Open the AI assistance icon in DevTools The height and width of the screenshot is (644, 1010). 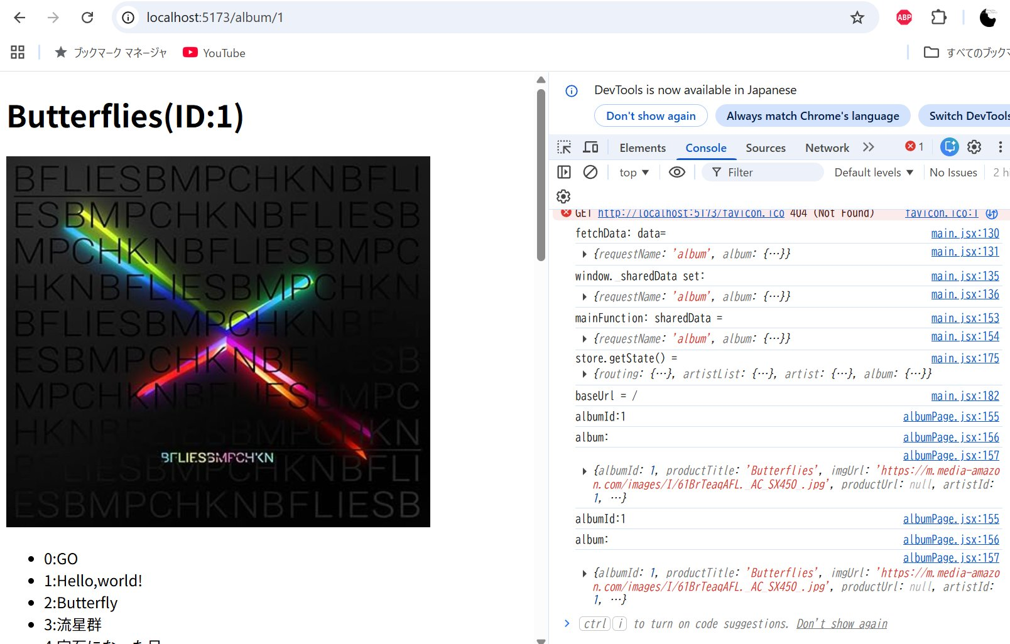coord(950,147)
